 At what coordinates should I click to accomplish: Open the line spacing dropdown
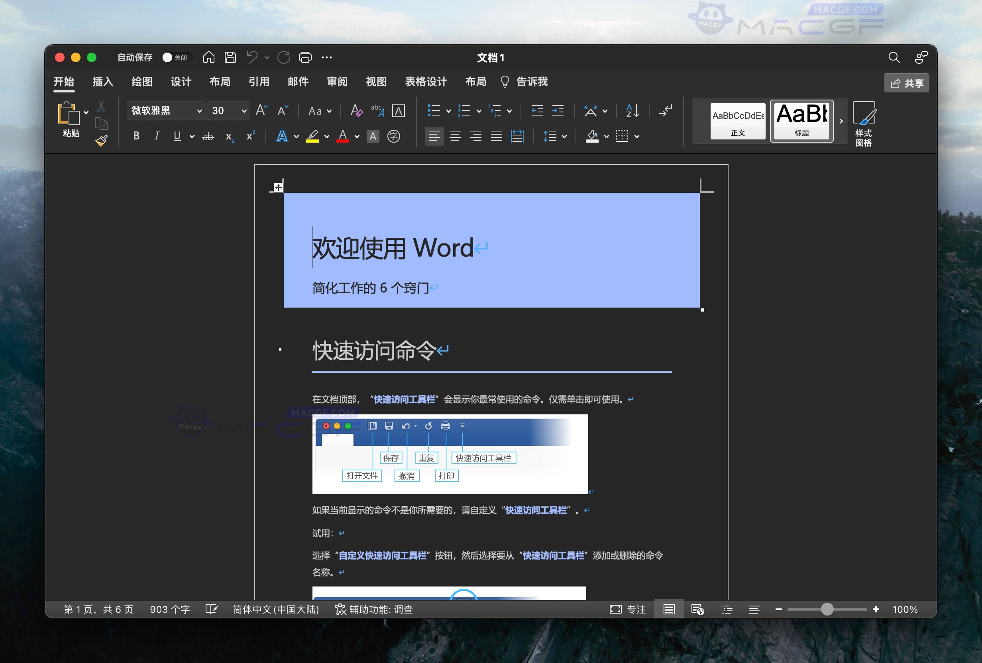554,136
